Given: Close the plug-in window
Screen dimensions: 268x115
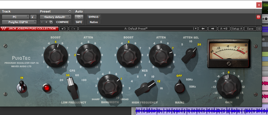Looking at the screenshot, I should click(259, 5).
